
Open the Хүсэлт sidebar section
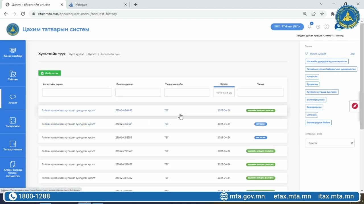pyautogui.click(x=13, y=99)
